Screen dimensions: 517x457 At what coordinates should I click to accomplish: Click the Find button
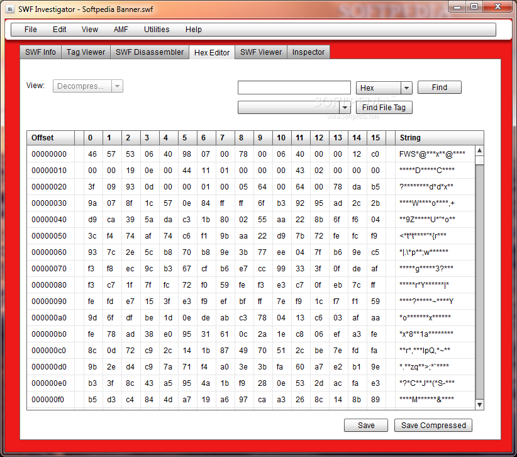(x=440, y=87)
